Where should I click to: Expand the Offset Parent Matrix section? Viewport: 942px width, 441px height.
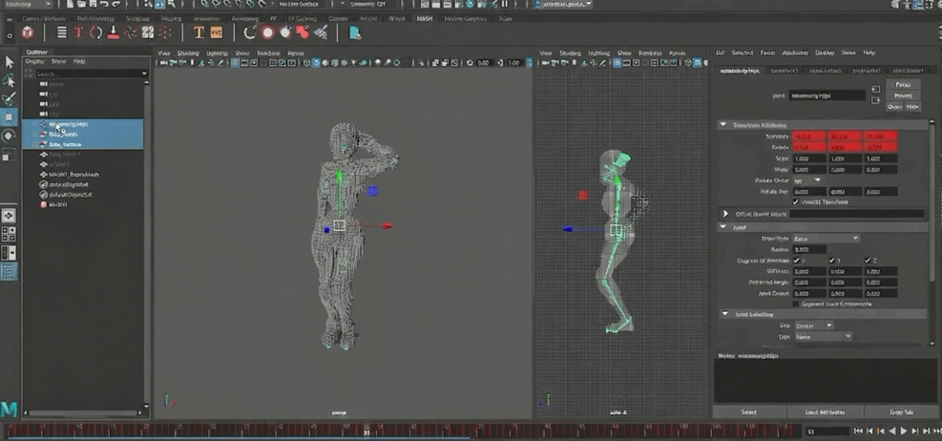[x=724, y=214]
